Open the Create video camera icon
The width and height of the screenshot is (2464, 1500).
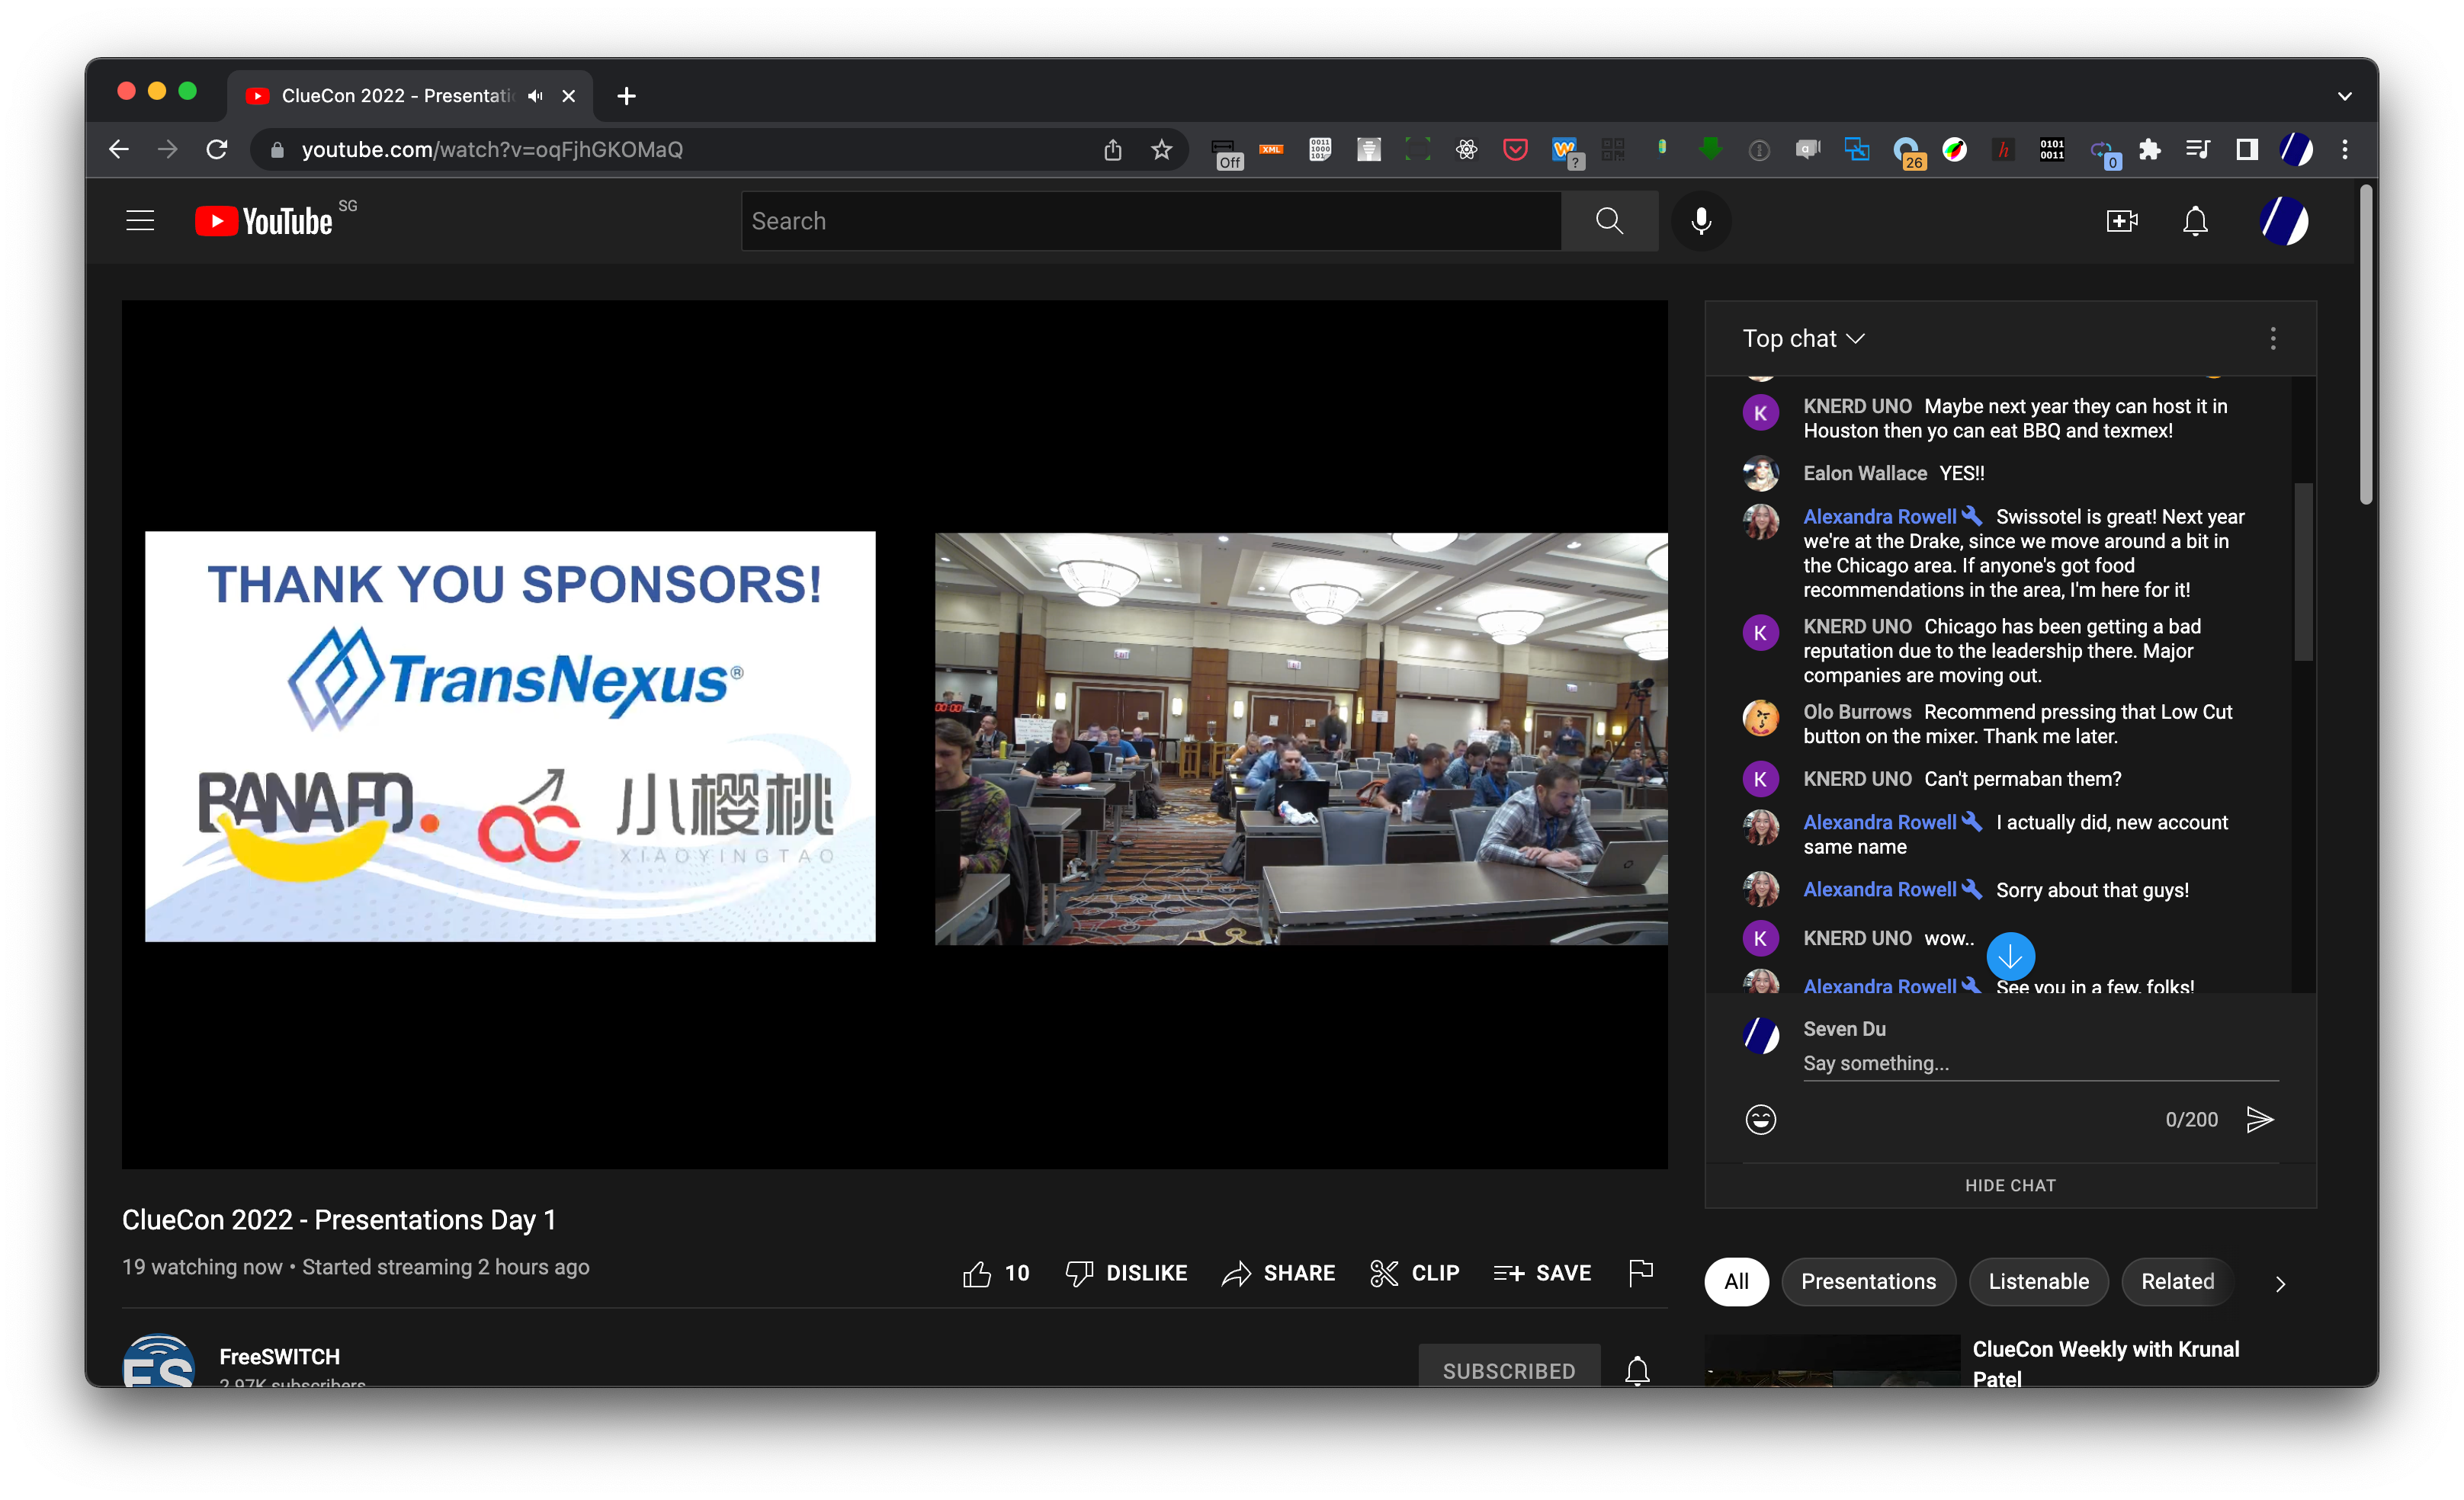click(2121, 221)
